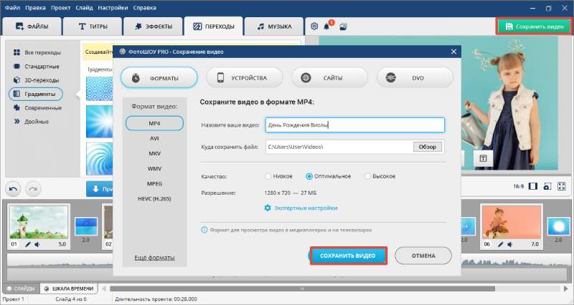Select slide 01 thumbnail in timeline
Viewport: 574px width, 305px height.
point(39,222)
